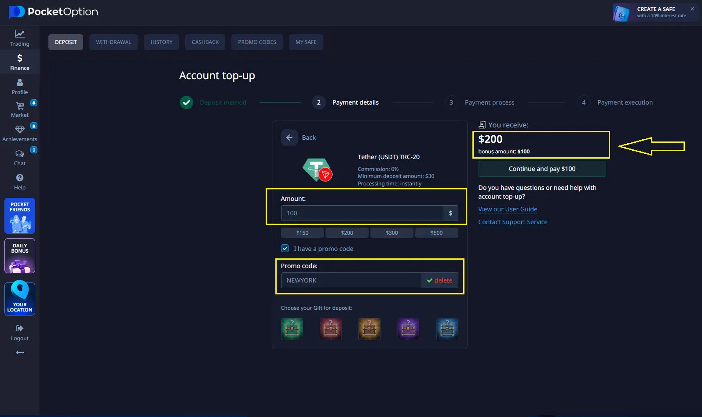The width and height of the screenshot is (702, 417).
Task: Open the View our User Guide link
Action: coord(508,209)
